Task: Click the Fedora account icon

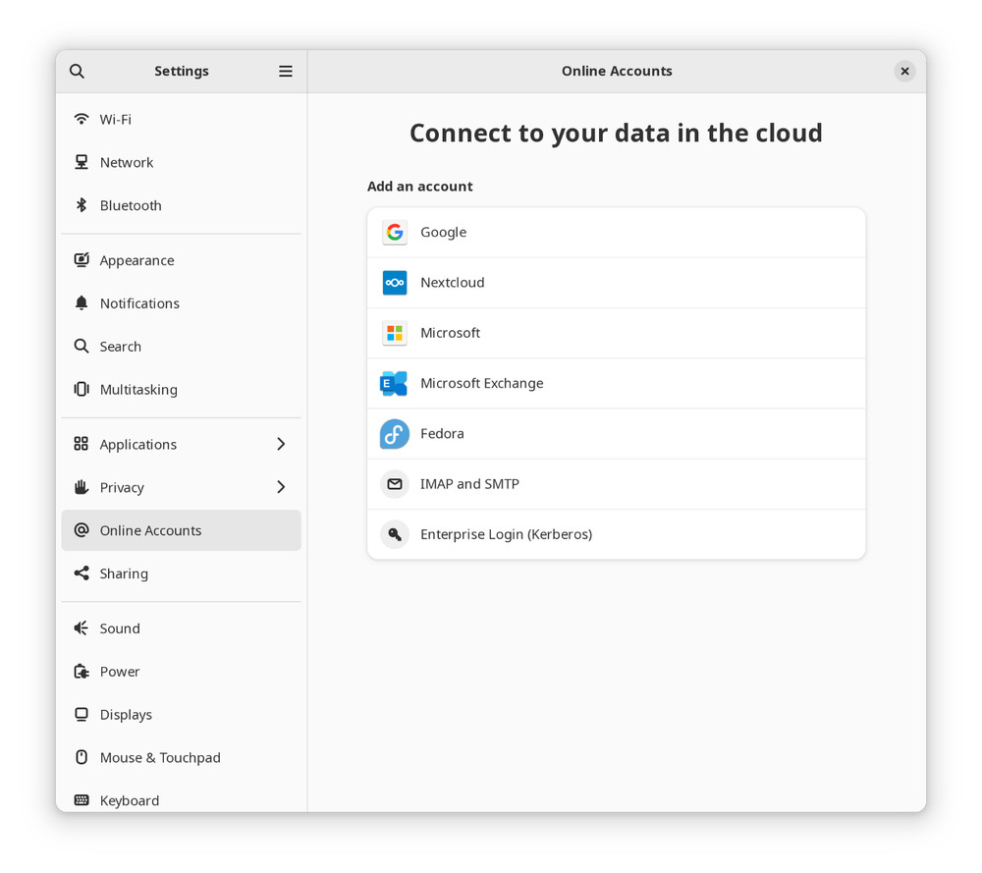Action: (394, 433)
